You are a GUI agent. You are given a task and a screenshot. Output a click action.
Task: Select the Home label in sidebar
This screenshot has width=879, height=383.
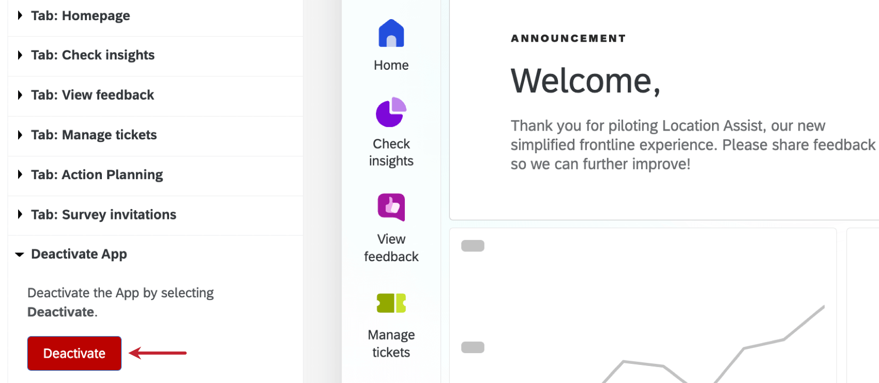point(391,65)
